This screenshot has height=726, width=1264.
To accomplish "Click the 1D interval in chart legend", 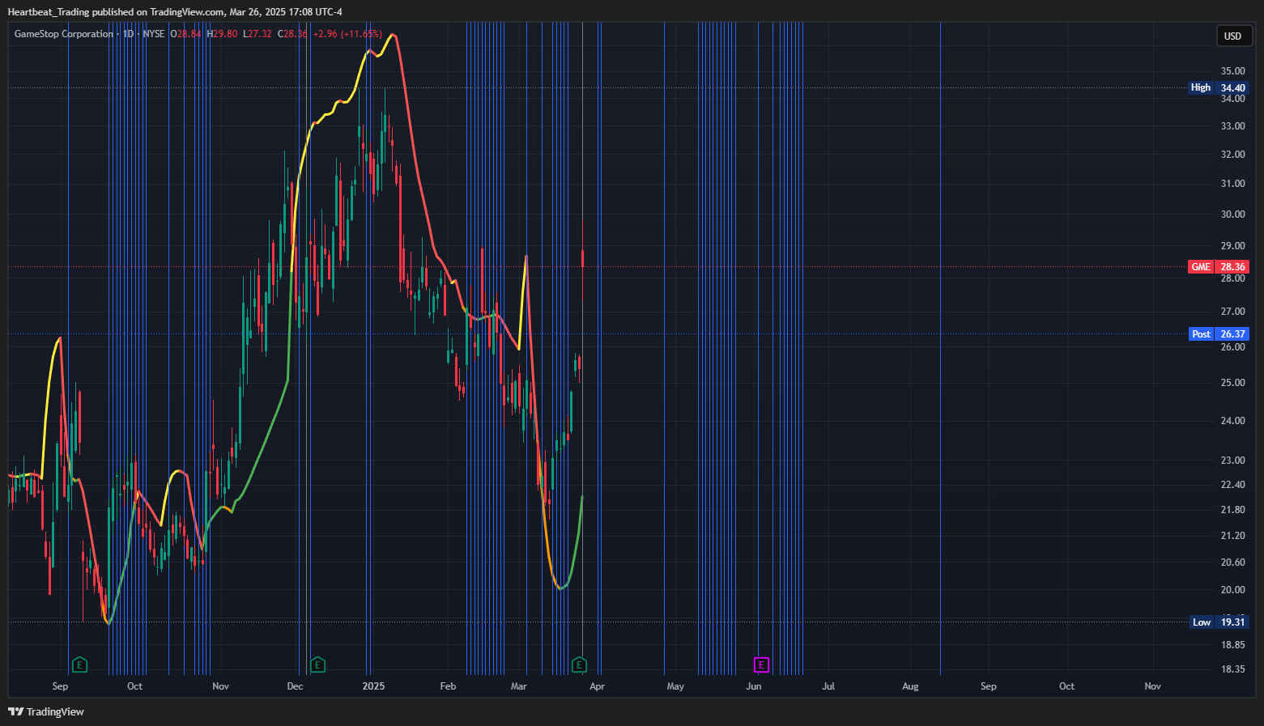I will point(129,34).
